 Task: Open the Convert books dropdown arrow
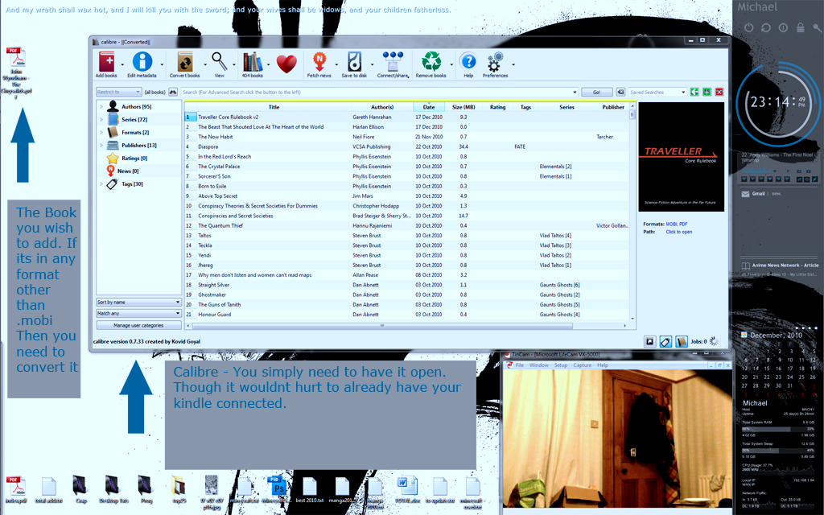pos(205,64)
